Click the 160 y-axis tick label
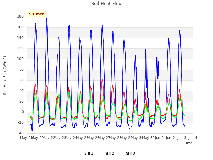Screen dimensions: 213x160 point(20,27)
